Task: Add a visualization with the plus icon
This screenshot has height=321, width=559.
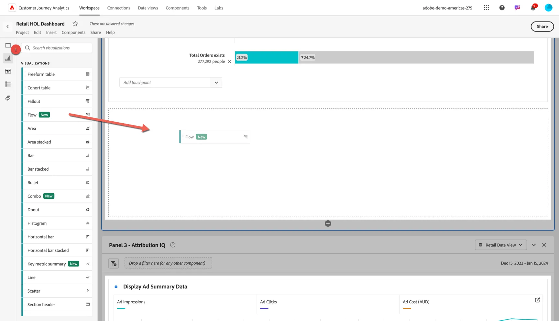Action: point(328,224)
